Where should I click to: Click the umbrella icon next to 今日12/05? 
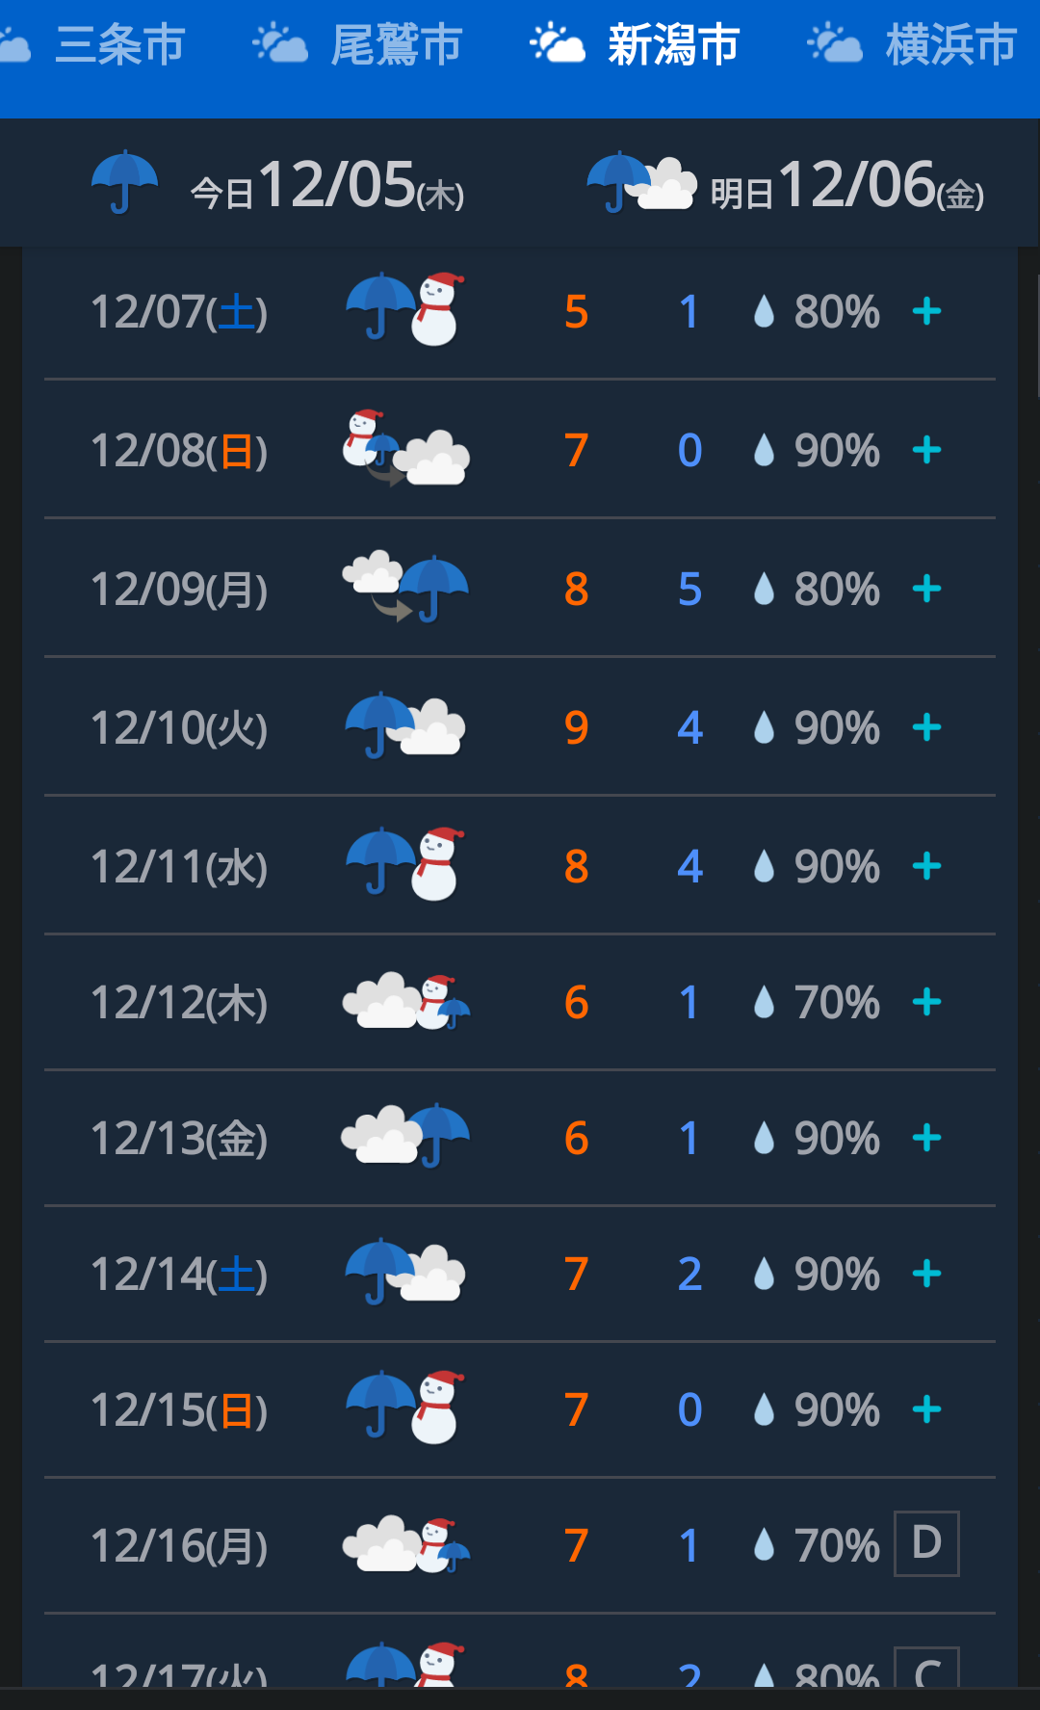tap(124, 181)
